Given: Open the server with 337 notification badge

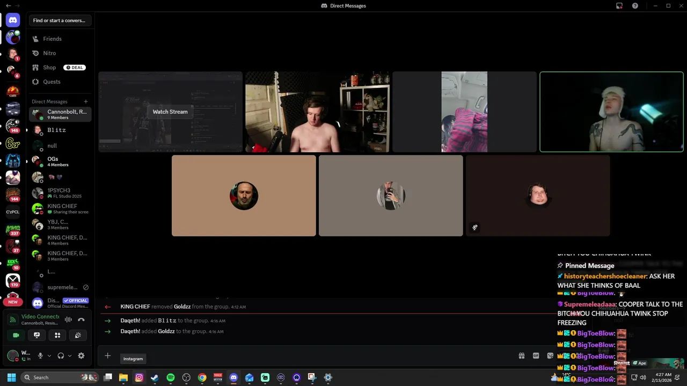Looking at the screenshot, I should pos(13,229).
